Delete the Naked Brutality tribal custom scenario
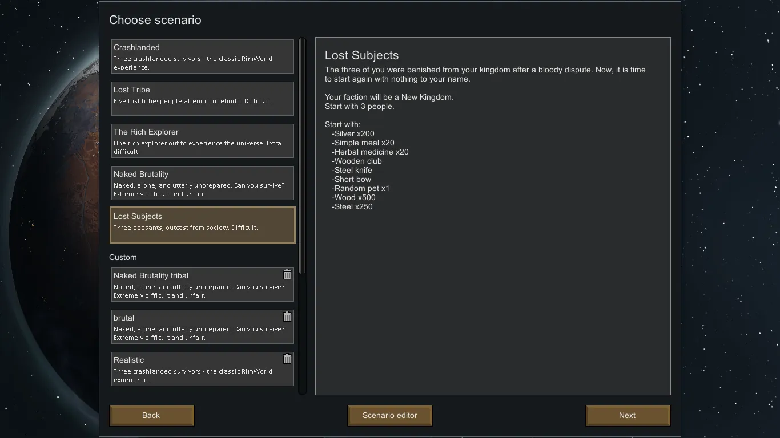The height and width of the screenshot is (438, 780). (287, 275)
